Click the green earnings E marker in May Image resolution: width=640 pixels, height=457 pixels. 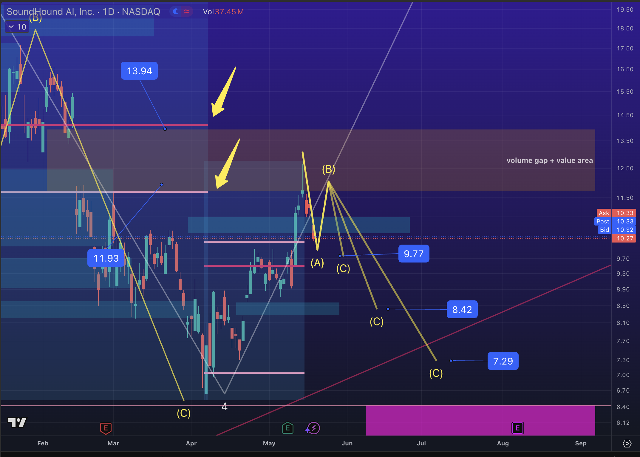tap(287, 428)
